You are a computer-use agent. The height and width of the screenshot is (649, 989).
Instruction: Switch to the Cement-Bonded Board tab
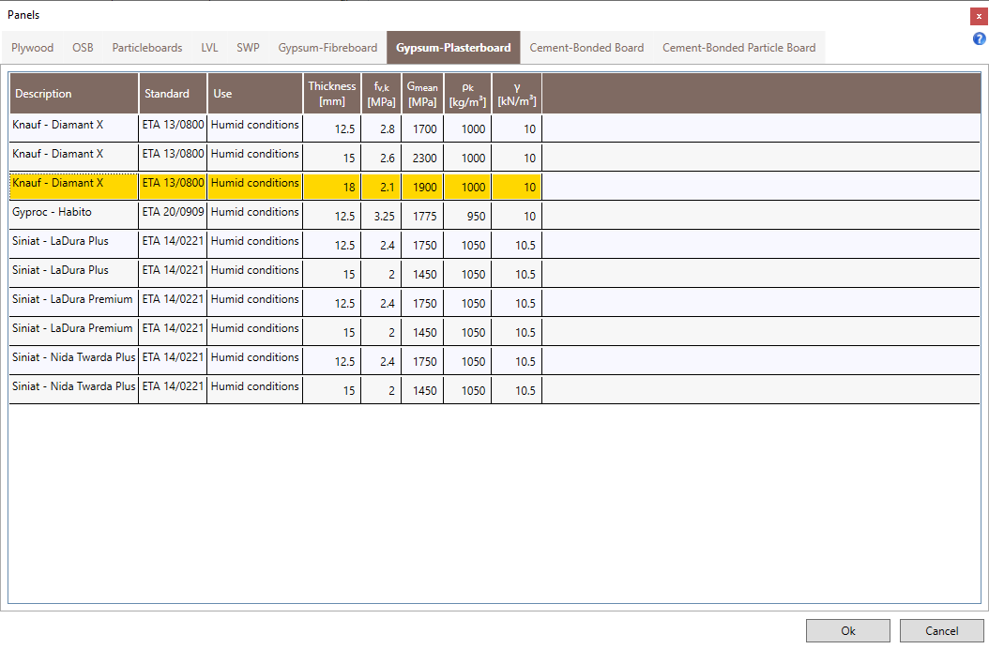pos(586,47)
